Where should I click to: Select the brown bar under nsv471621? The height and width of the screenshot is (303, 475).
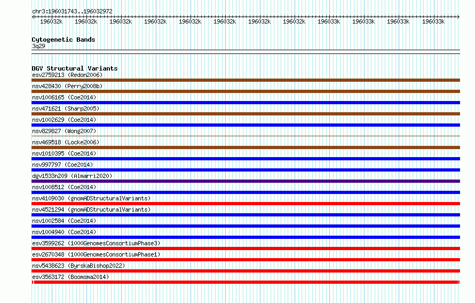[x=246, y=114]
